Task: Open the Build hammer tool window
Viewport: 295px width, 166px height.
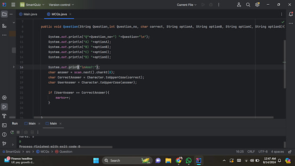Action: [4, 116]
